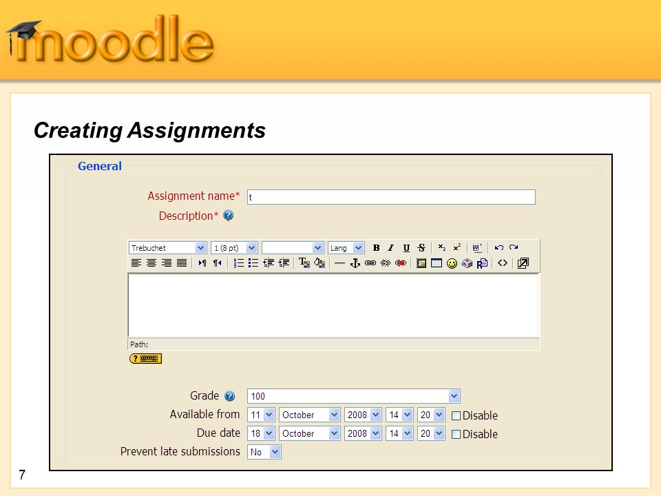Open Available from year dropdown
This screenshot has height=496, width=661.
[363, 415]
